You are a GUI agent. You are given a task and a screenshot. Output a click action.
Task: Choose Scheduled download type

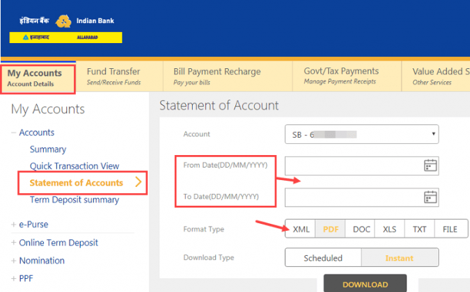coord(323,258)
